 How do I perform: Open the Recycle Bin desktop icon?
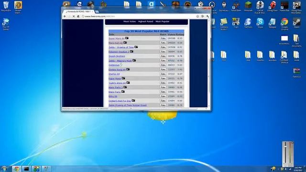6,6
